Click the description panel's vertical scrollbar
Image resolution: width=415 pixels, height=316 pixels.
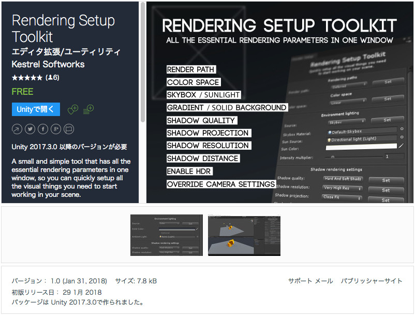pyautogui.click(x=143, y=62)
